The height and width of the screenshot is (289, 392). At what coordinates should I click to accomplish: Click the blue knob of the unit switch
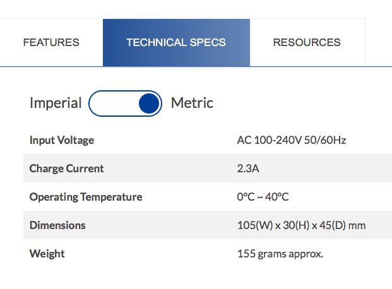pyautogui.click(x=148, y=103)
